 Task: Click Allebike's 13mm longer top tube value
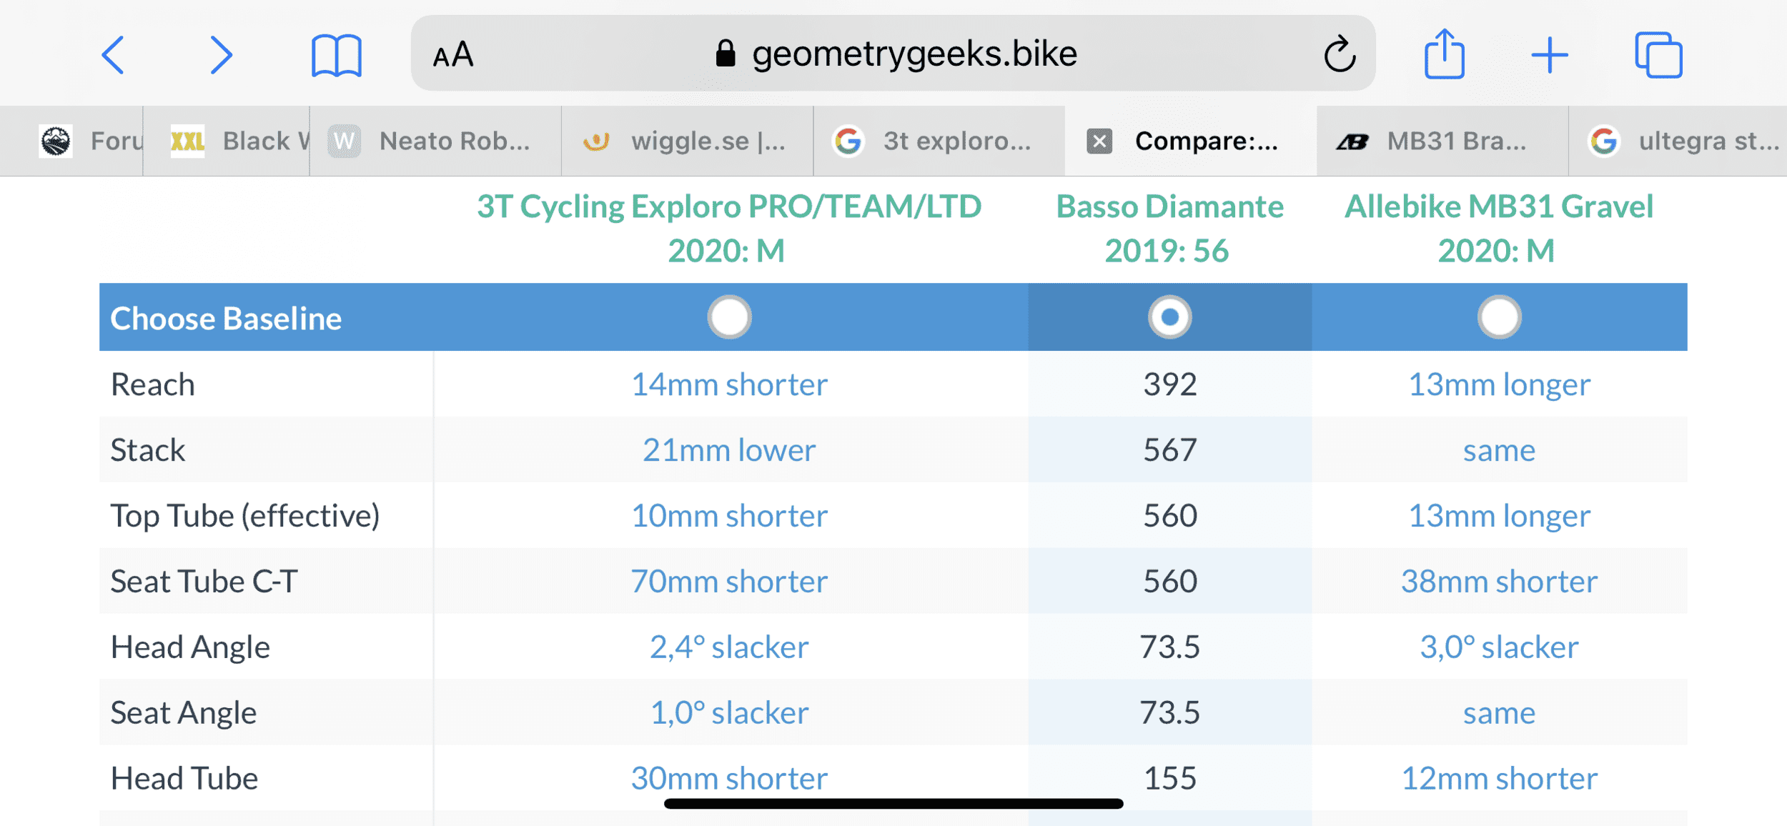pyautogui.click(x=1499, y=516)
